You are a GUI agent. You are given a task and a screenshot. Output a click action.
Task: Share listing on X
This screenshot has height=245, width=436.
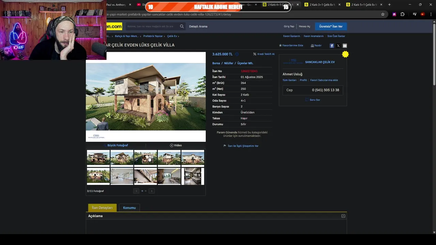338,46
